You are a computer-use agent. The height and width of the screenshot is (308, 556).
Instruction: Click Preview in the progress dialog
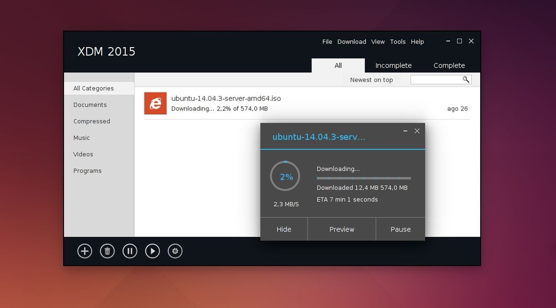point(342,229)
